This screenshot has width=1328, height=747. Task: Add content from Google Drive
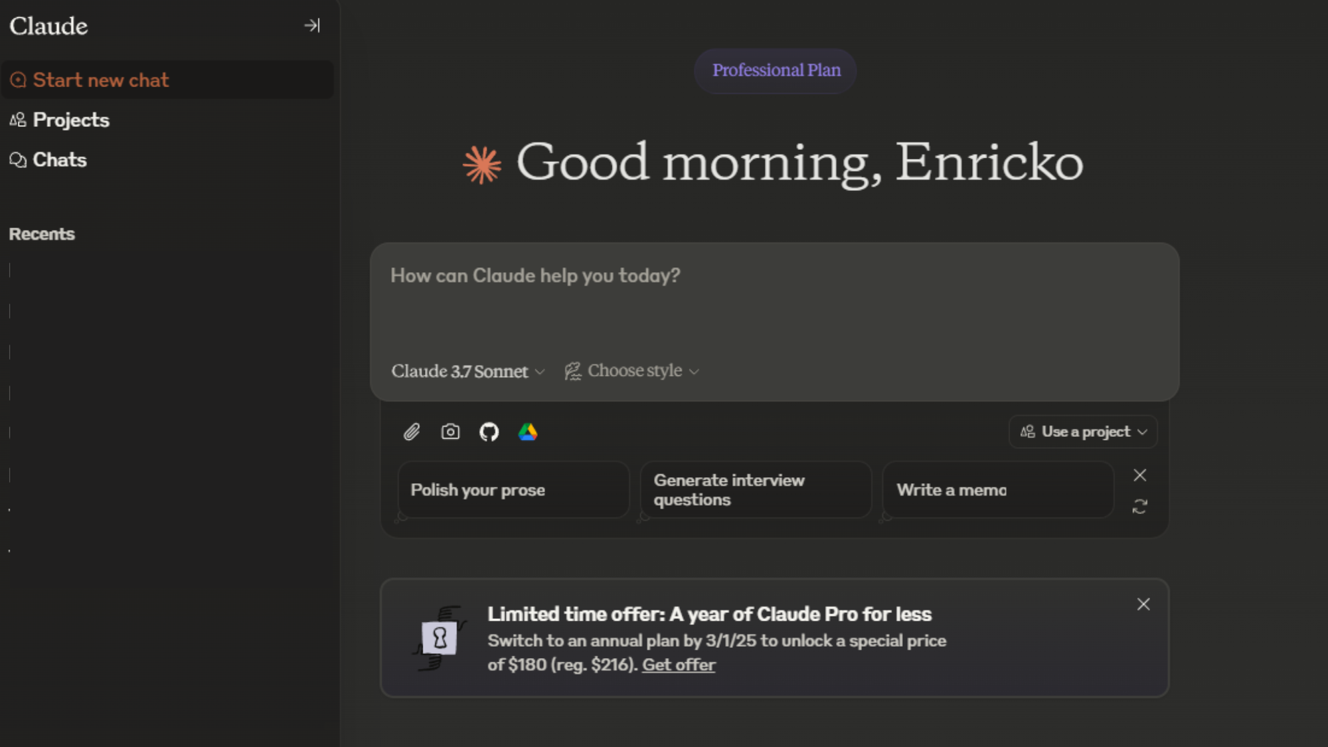tap(528, 432)
